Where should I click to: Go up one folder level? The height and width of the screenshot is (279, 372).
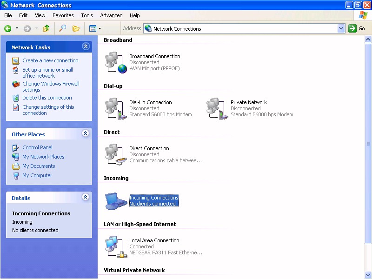coord(46,28)
